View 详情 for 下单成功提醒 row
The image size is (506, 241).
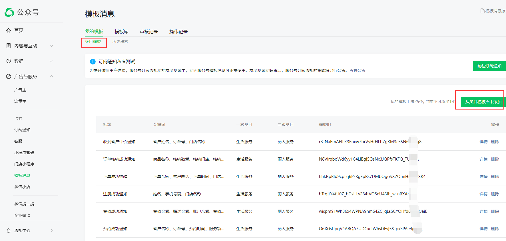click(483, 177)
